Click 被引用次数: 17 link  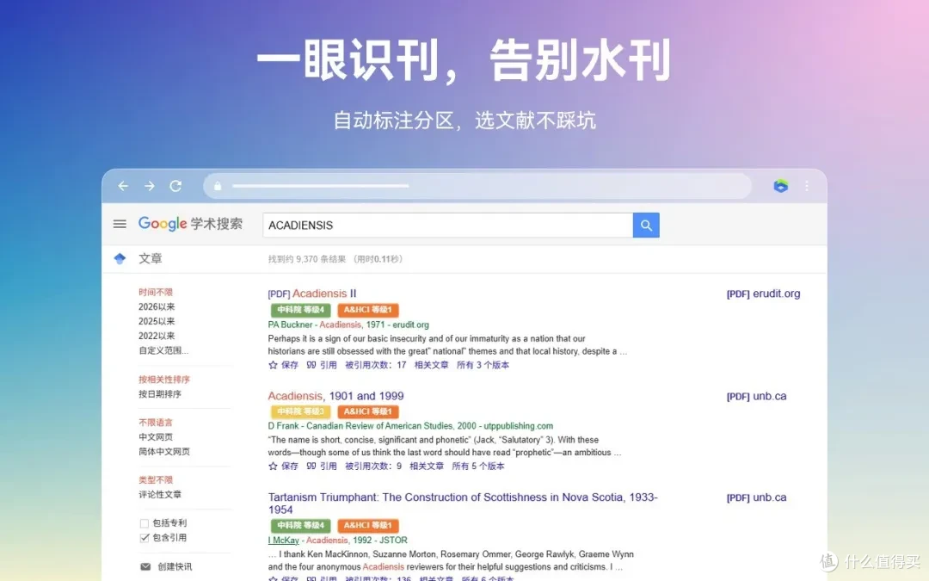(x=376, y=365)
